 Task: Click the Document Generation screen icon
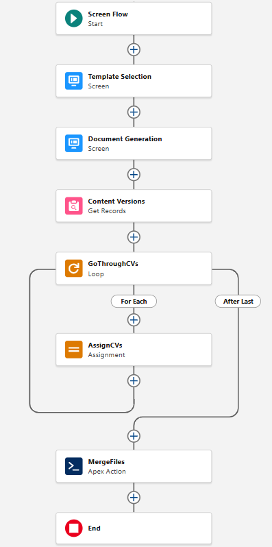73,143
